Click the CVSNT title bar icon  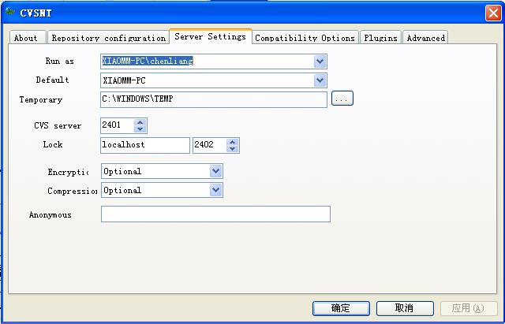10,13
